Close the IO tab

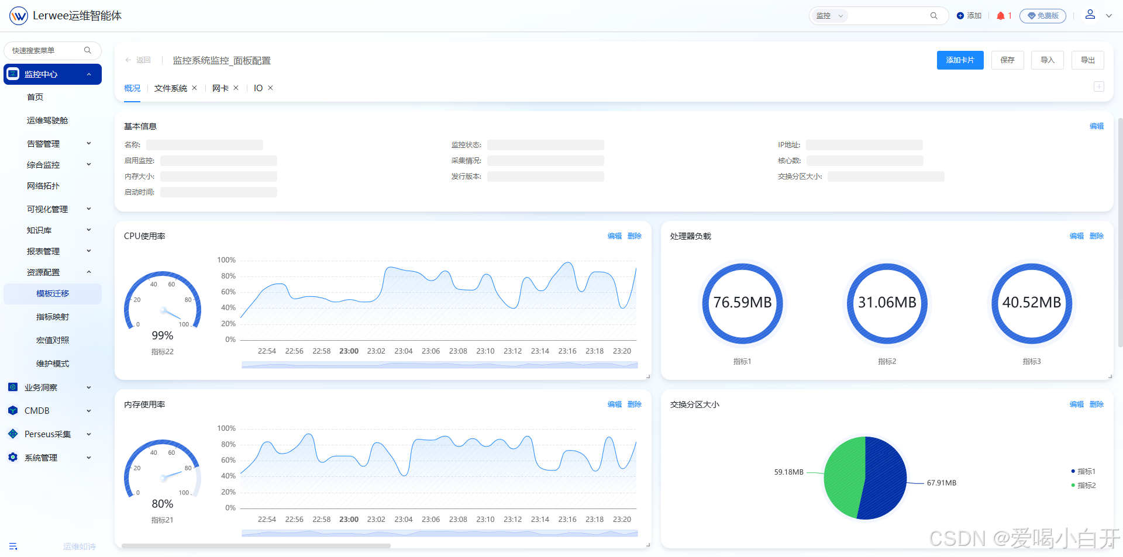coord(270,88)
